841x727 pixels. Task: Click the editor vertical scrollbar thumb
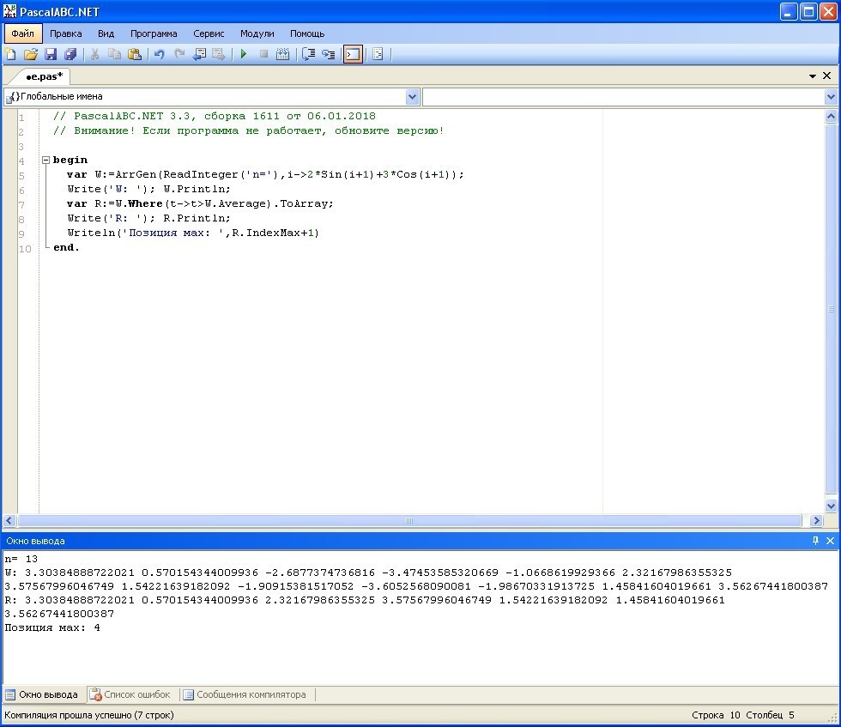[831, 309]
